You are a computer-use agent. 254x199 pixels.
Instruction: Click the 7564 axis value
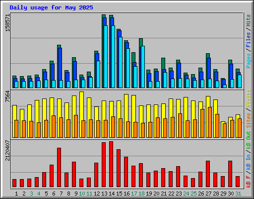pos(8,97)
